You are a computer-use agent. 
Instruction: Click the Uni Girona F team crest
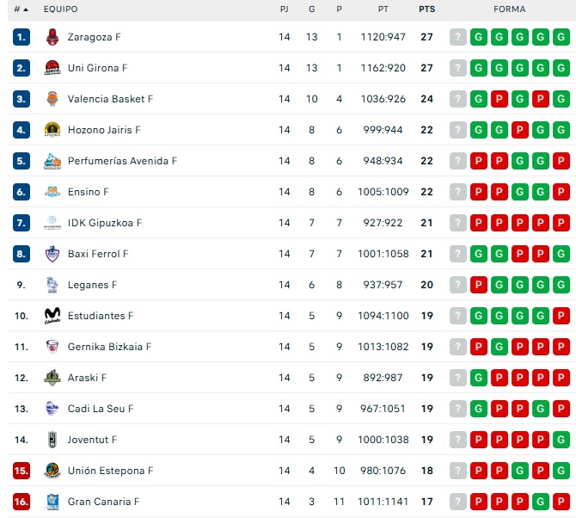pyautogui.click(x=52, y=68)
